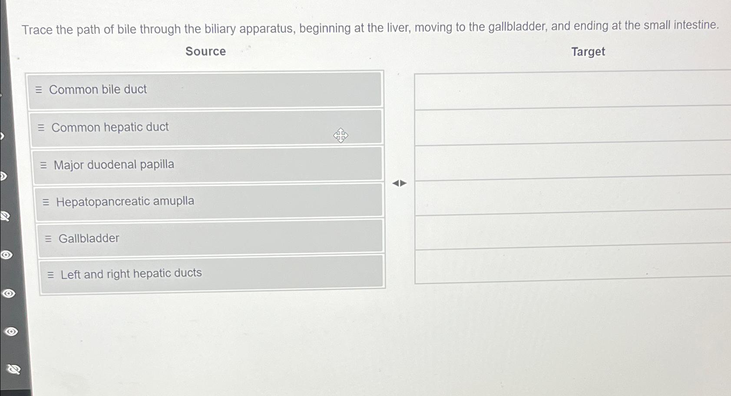Click the drag handle beside Common bile duct

click(x=39, y=90)
